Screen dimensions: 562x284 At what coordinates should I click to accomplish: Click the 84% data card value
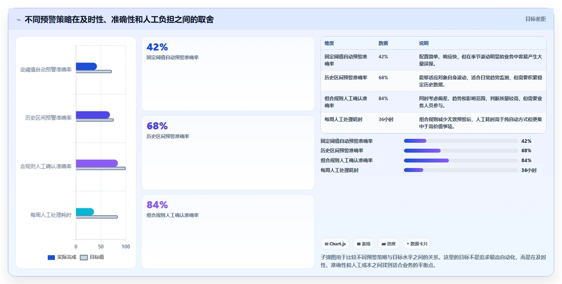pos(157,205)
